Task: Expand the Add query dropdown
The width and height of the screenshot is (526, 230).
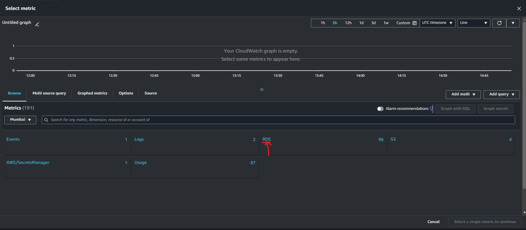Action: pos(501,94)
